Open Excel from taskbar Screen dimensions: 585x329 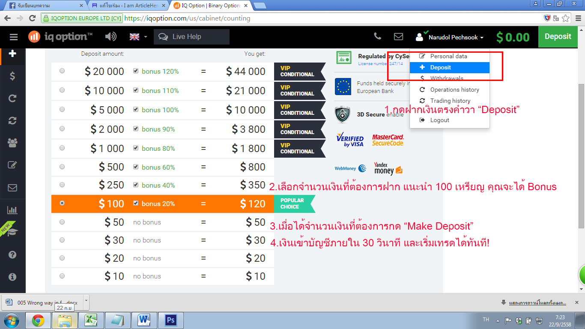click(x=91, y=320)
